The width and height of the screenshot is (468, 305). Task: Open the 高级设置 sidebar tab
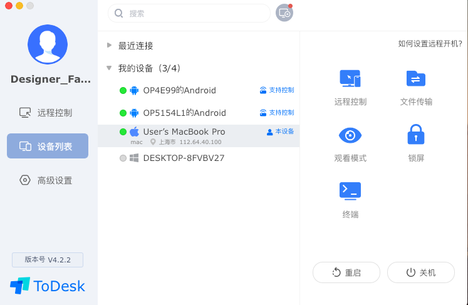48,180
